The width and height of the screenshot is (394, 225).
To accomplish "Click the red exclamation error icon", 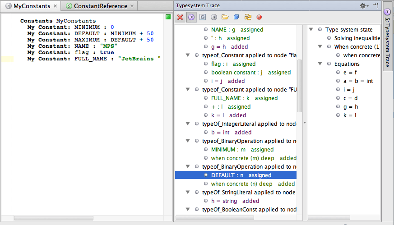I will coord(259,18).
